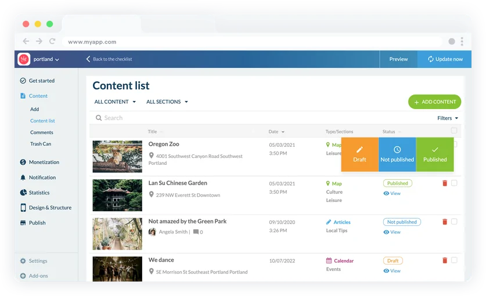486x296 pixels.
Task: Tick the checkbox for Lan Su Chinese Garden
Action: pos(454,183)
